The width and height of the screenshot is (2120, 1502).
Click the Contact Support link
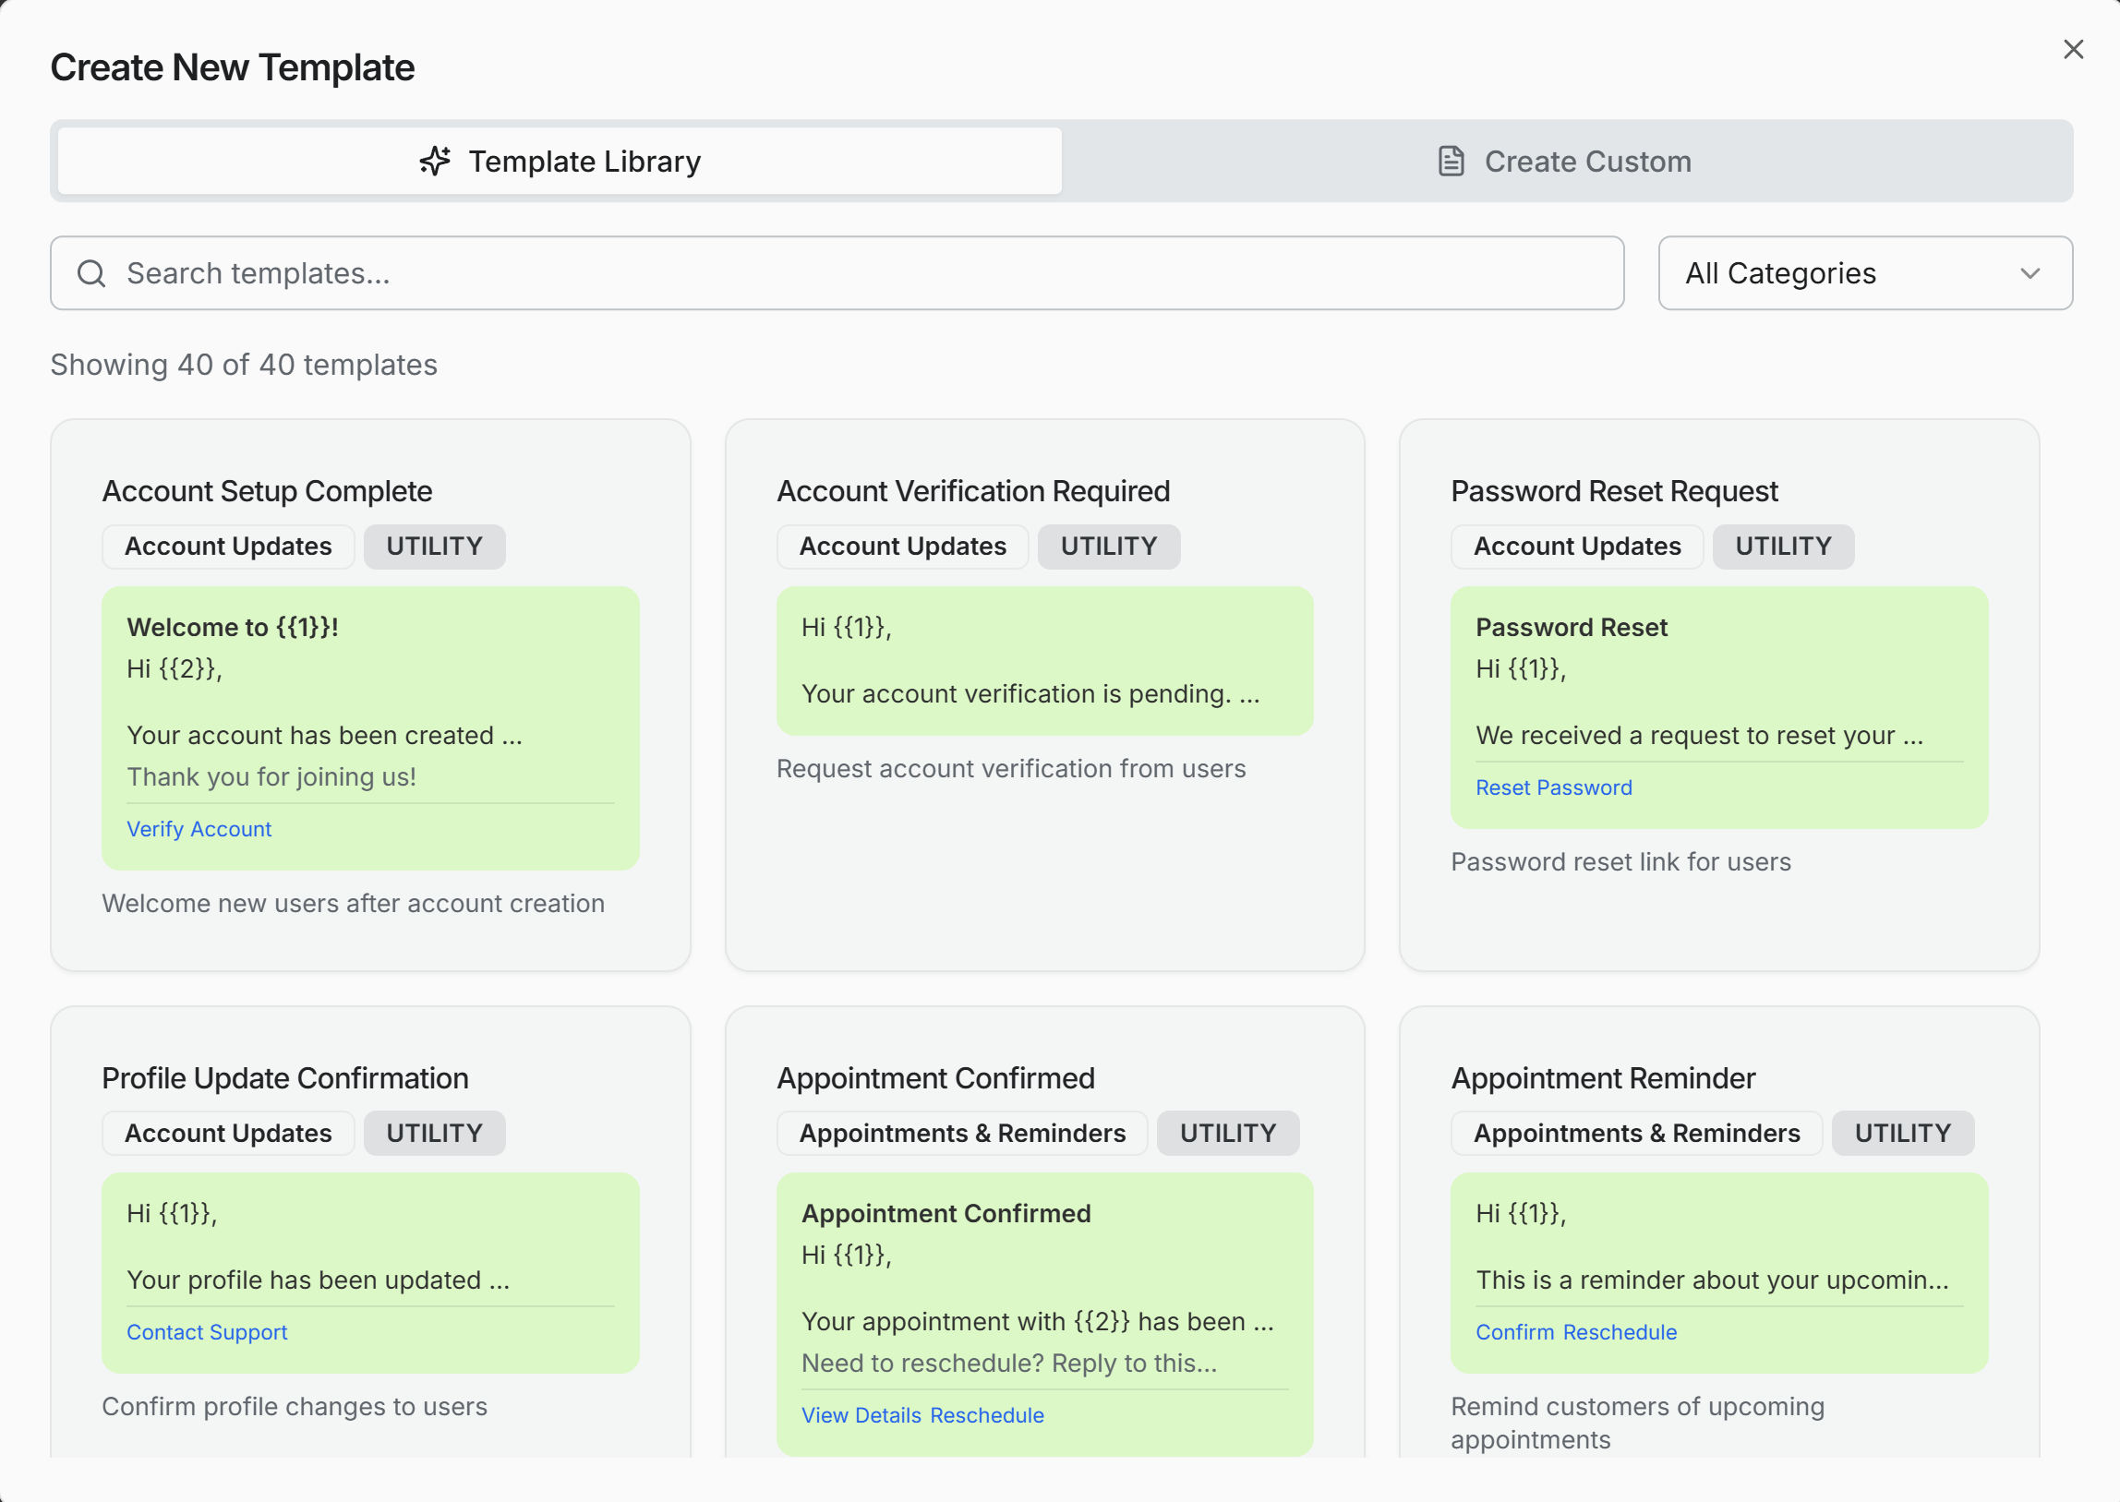coord(207,1332)
